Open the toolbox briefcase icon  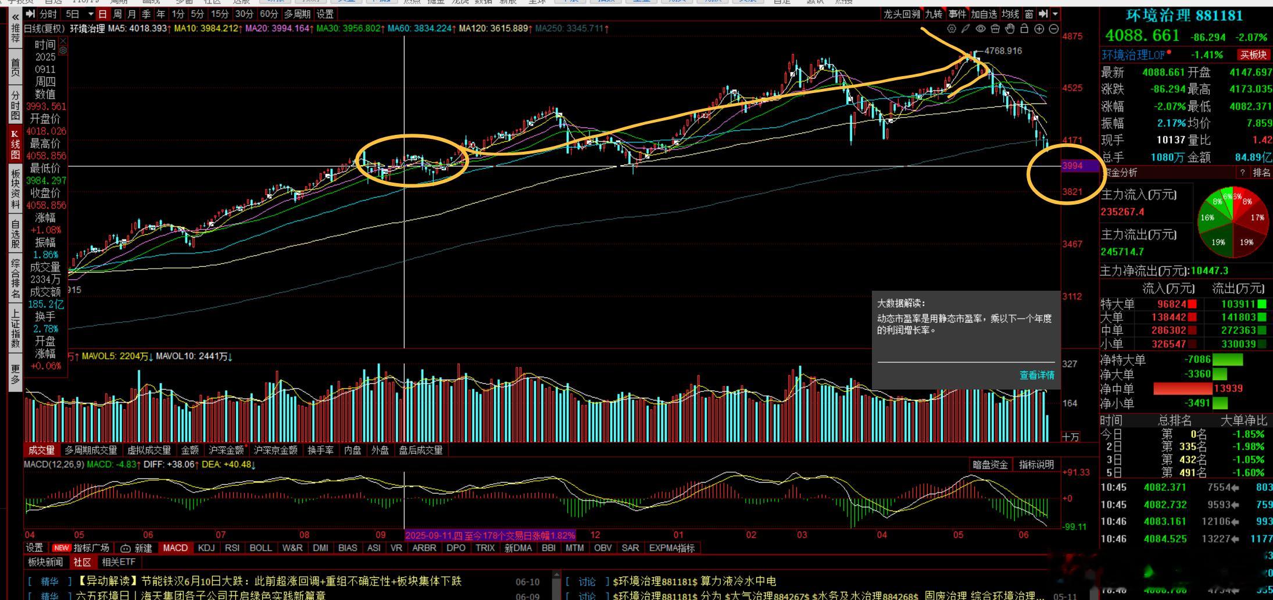[x=995, y=28]
